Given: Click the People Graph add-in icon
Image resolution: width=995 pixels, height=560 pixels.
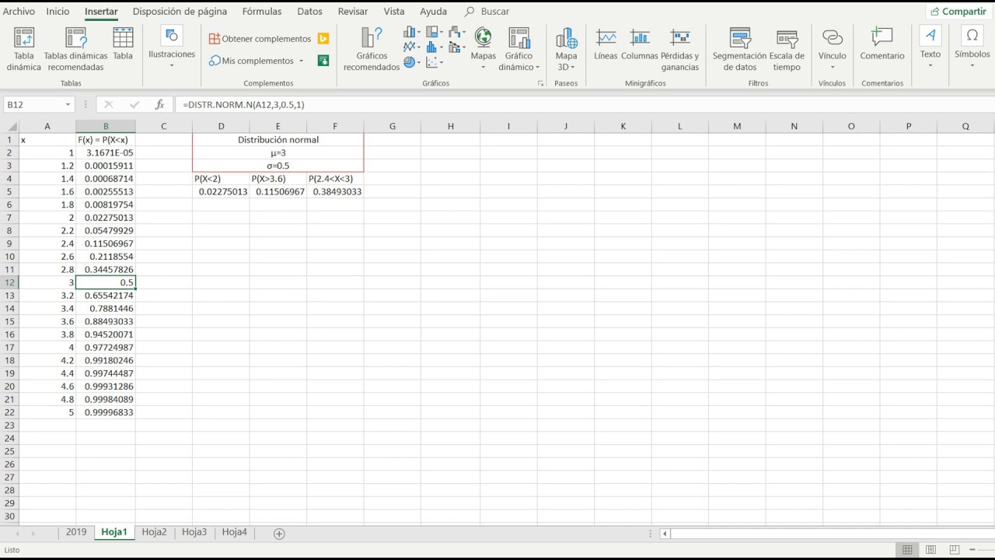Looking at the screenshot, I should click(323, 61).
